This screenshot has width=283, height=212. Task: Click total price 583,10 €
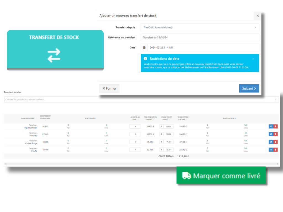183,150
